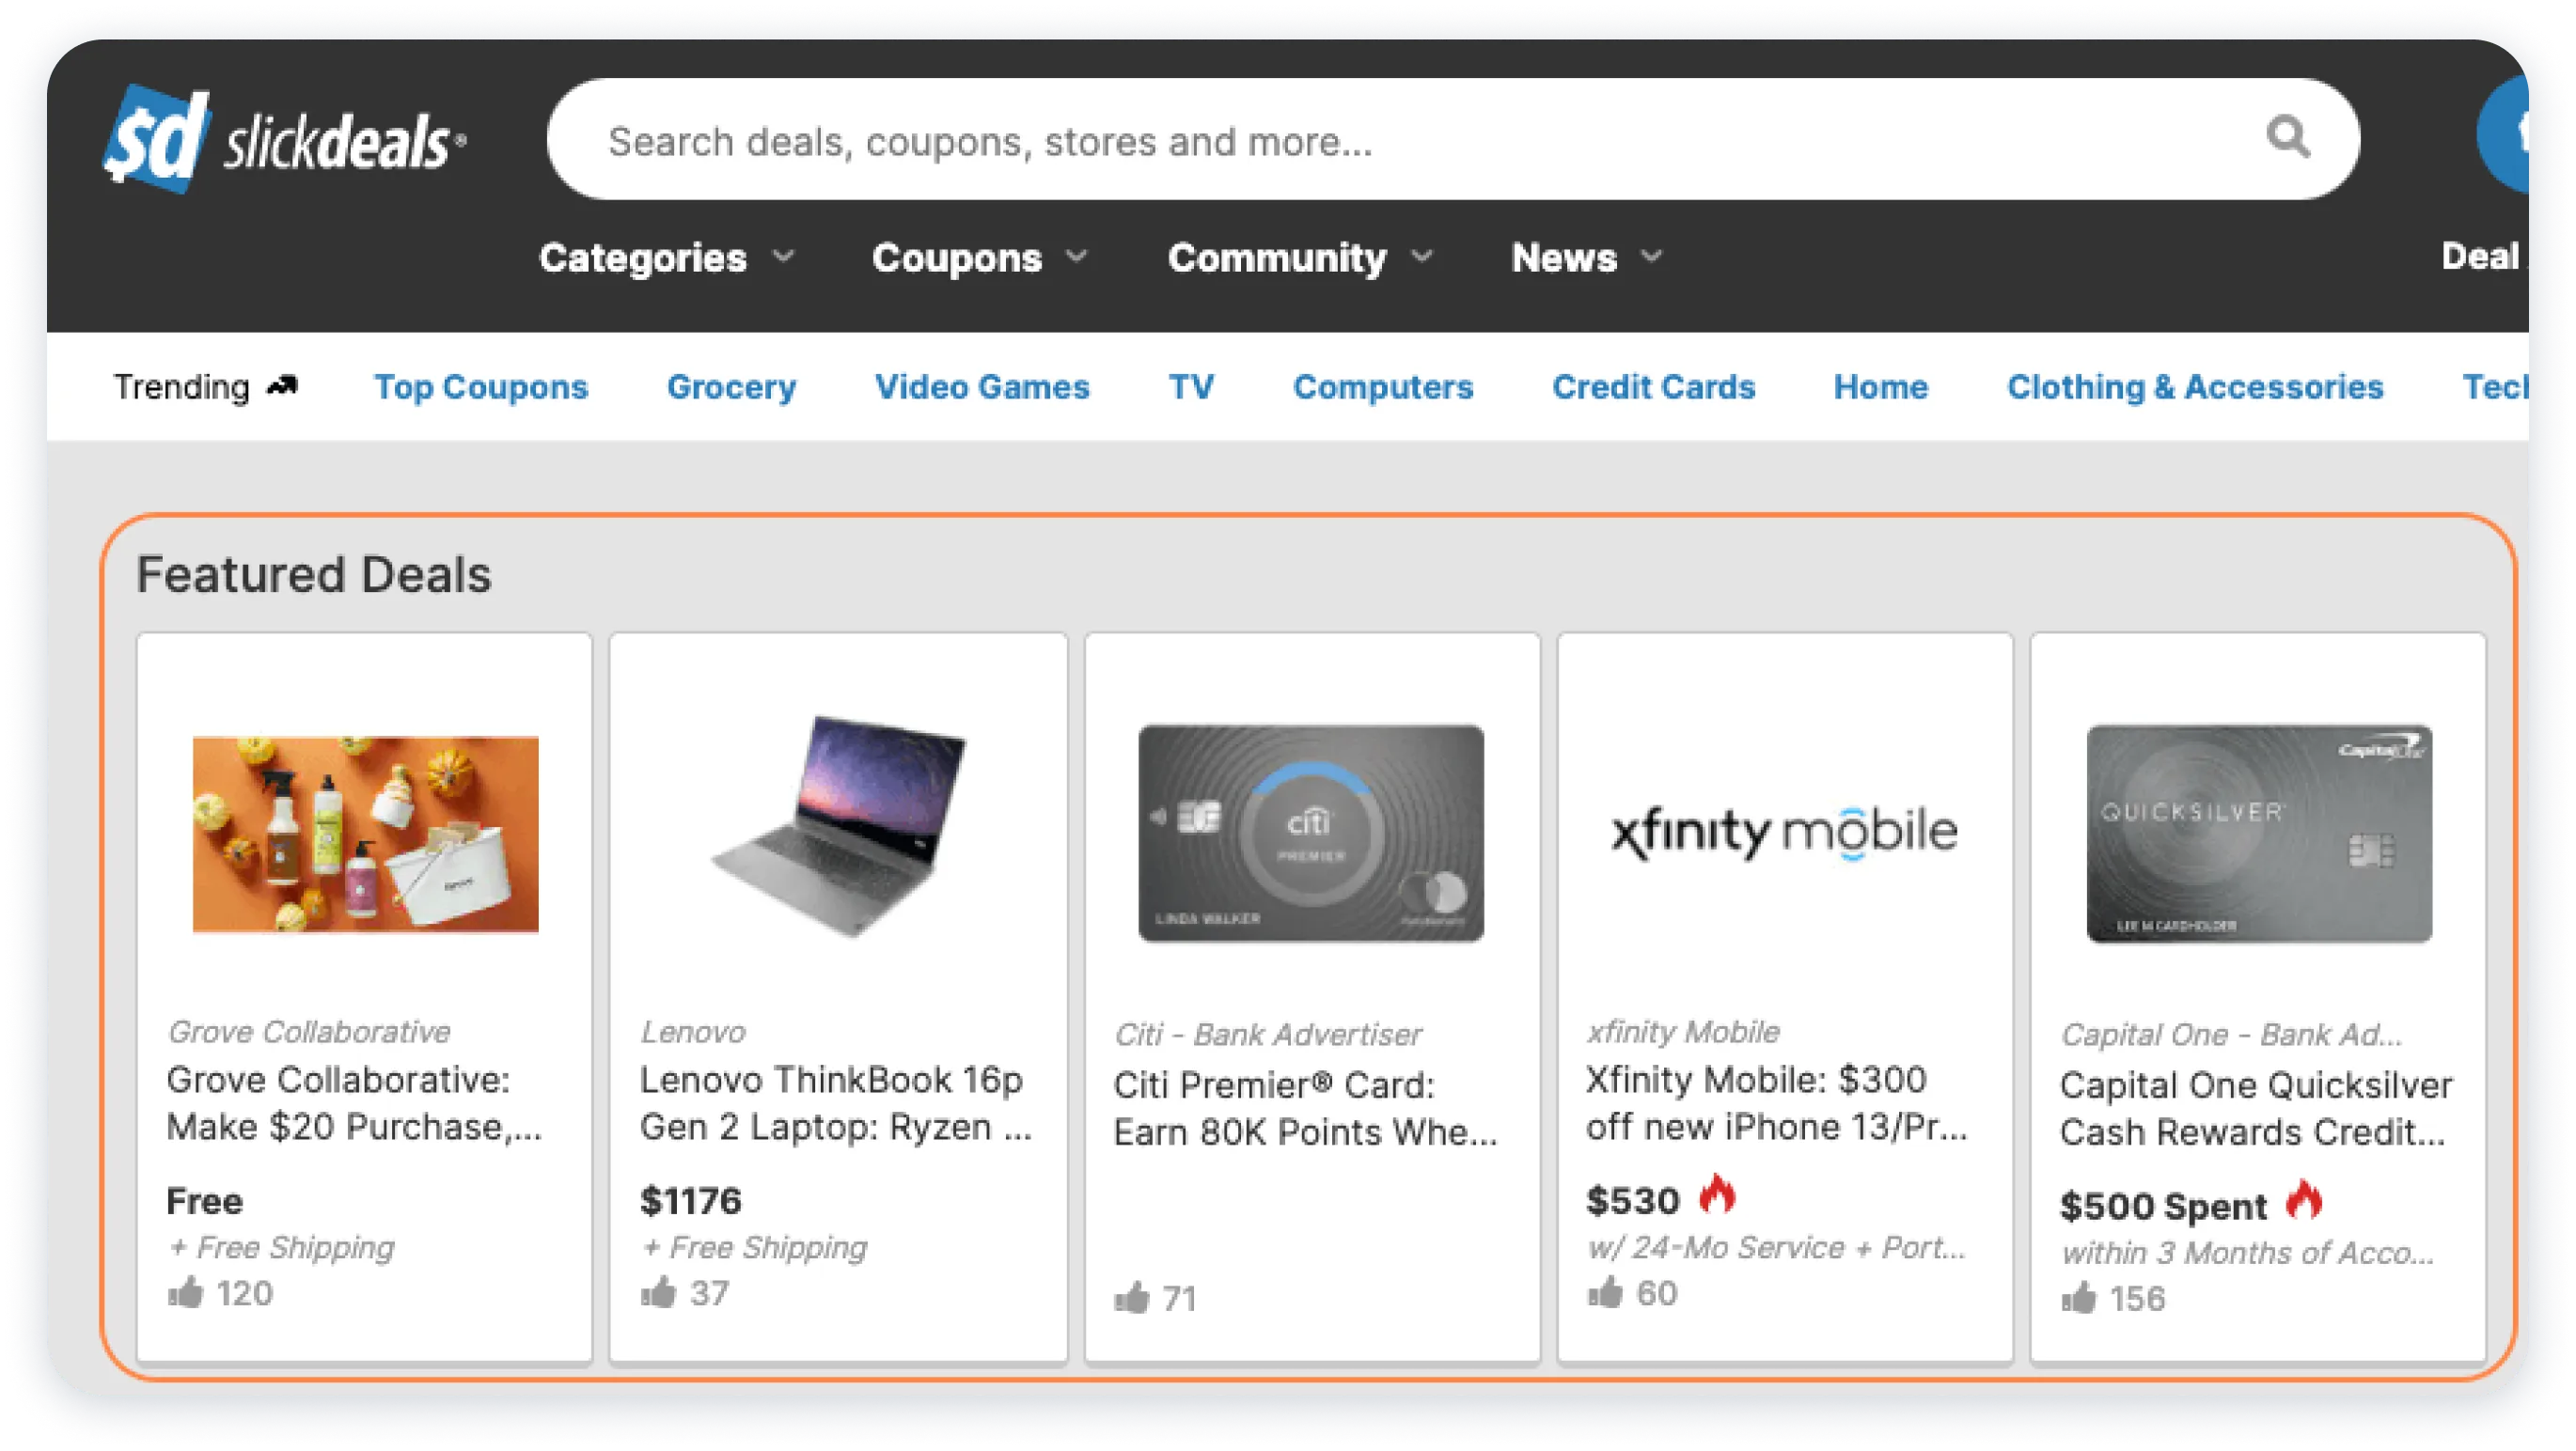Screen dimensions: 2576x1451
Task: Click the $500 Spent text
Action: click(x=2163, y=1206)
